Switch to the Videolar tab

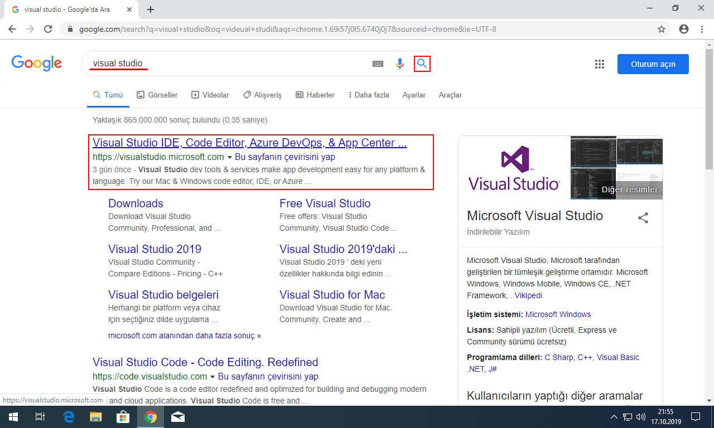210,95
